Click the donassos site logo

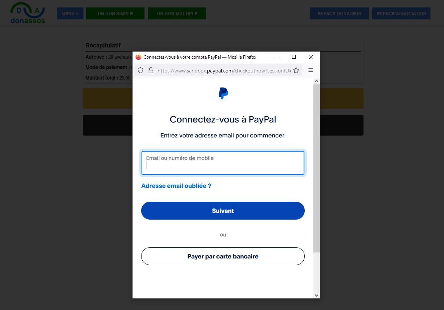tap(27, 13)
